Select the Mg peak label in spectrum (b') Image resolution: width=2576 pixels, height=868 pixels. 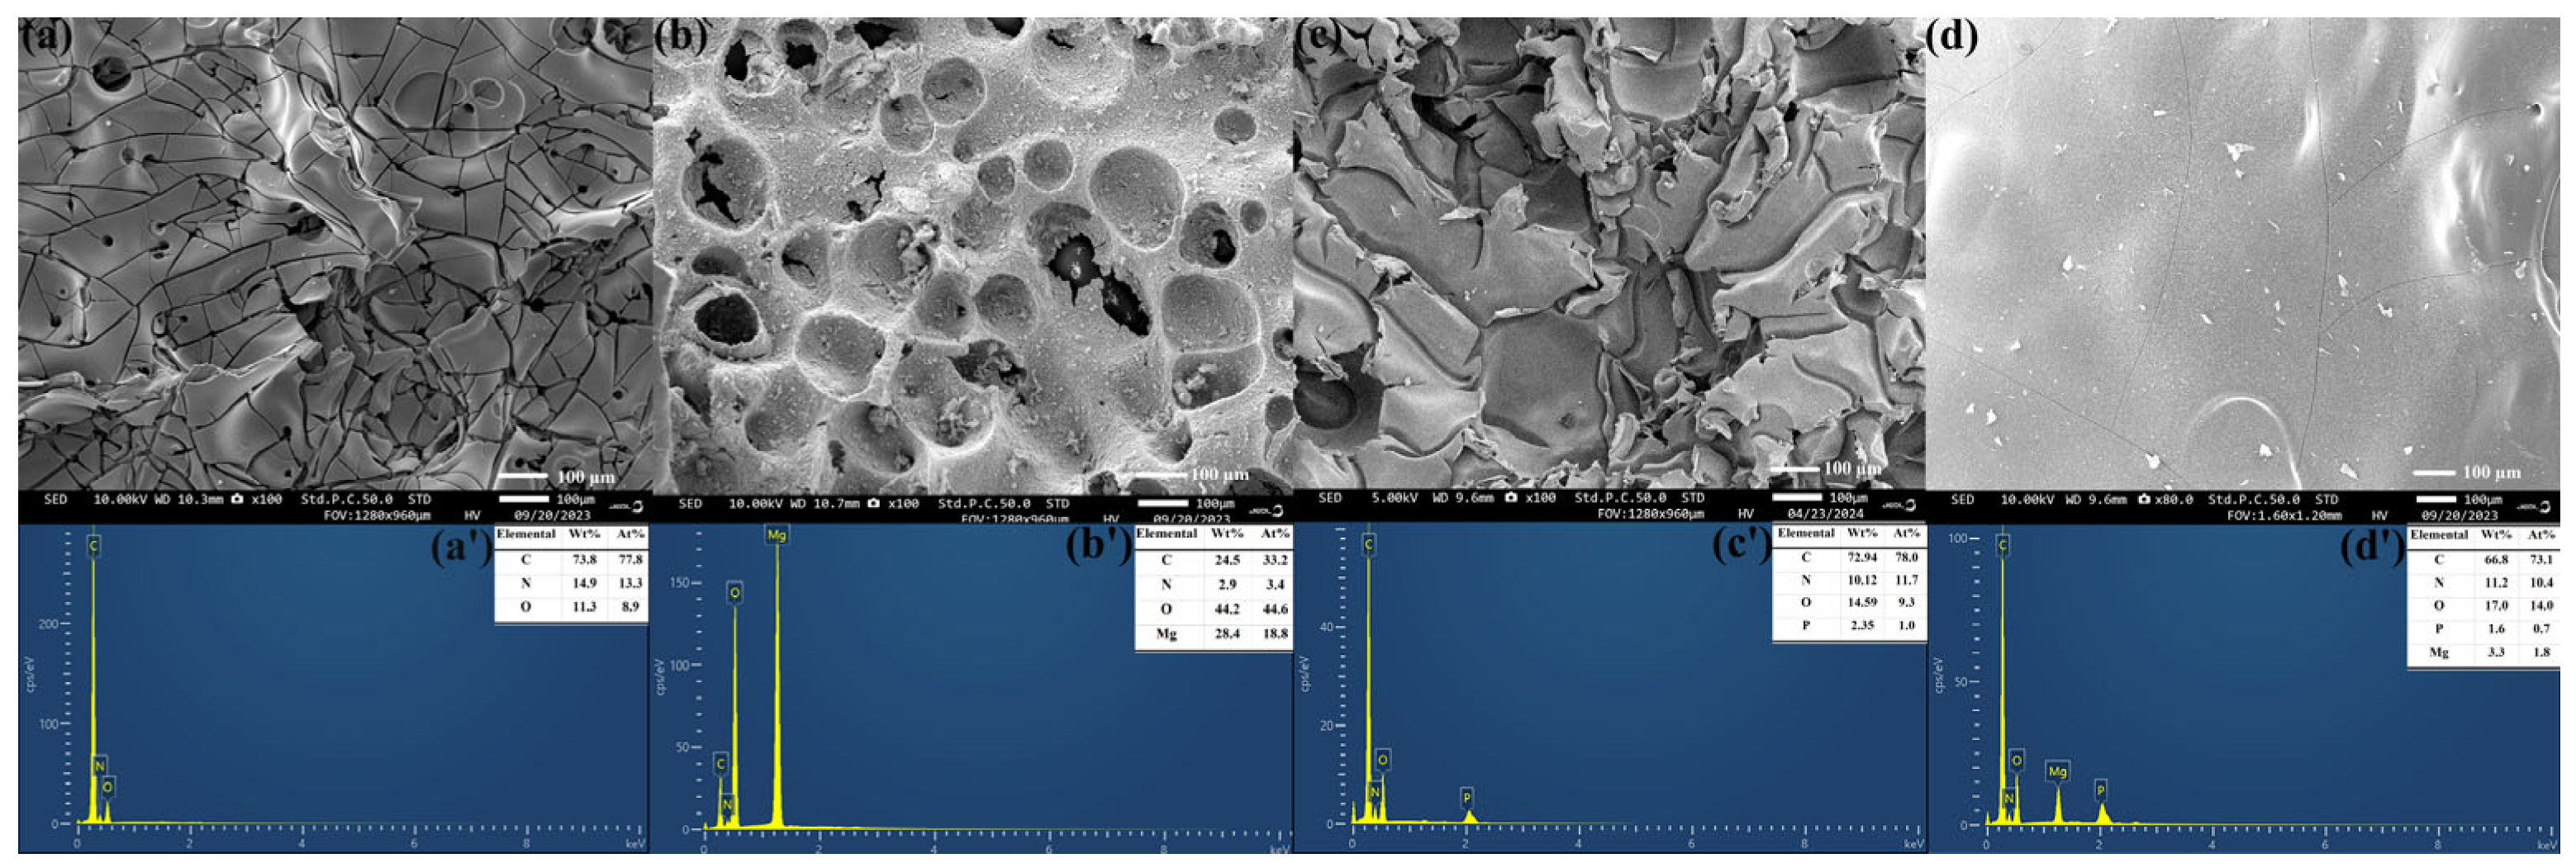tap(777, 536)
